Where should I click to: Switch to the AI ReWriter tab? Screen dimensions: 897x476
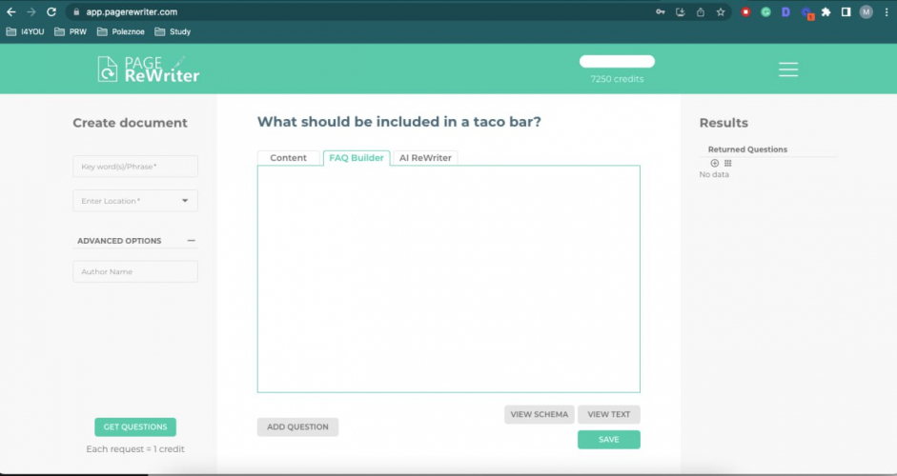pyautogui.click(x=425, y=158)
